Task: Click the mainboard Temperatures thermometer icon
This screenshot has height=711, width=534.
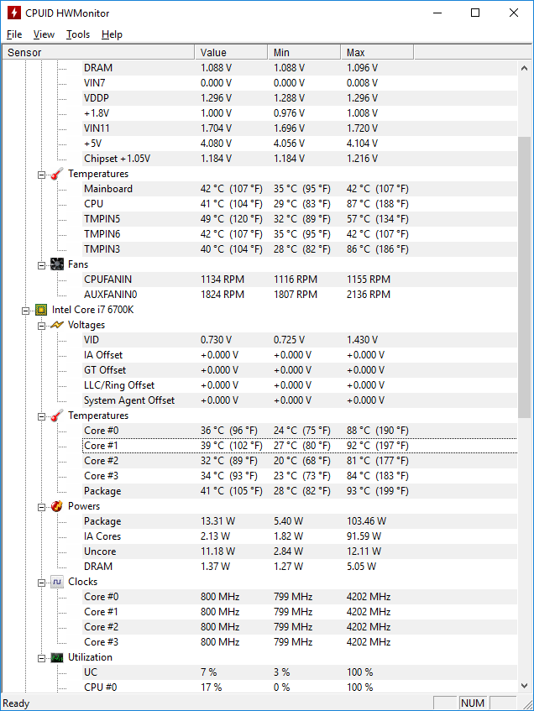Action: 57,174
